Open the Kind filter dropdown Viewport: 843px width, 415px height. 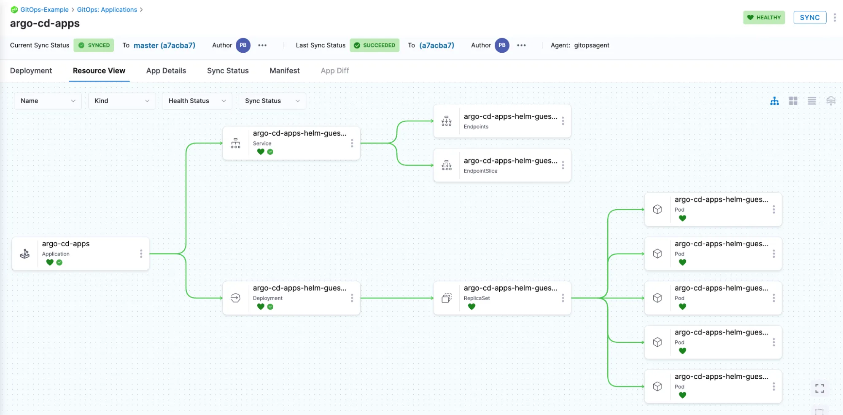coord(121,101)
